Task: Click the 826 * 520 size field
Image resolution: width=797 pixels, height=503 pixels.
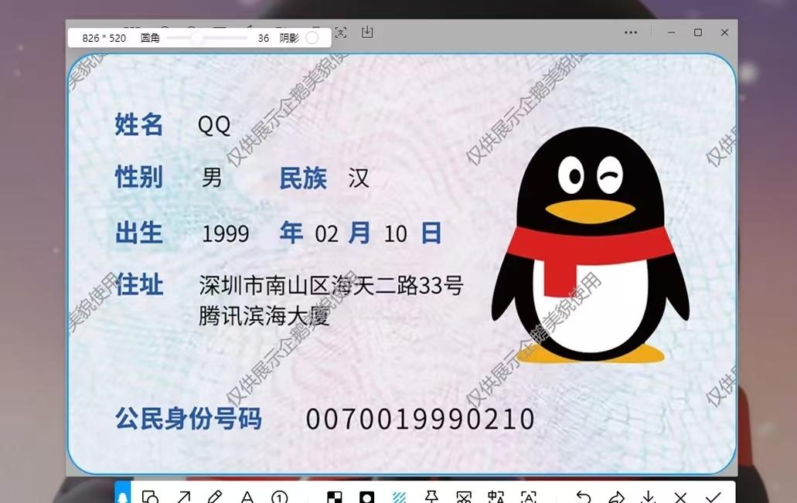Action: click(104, 38)
